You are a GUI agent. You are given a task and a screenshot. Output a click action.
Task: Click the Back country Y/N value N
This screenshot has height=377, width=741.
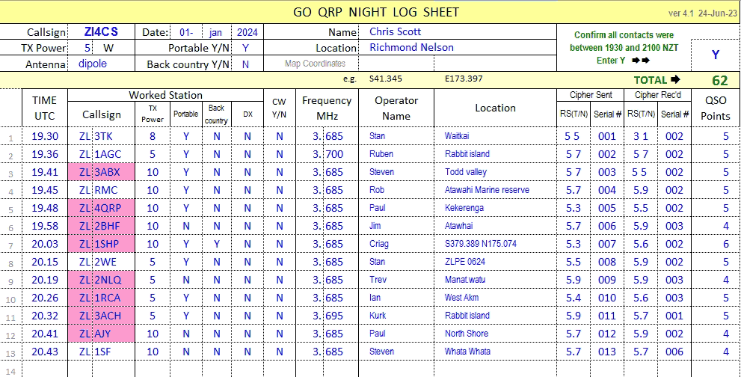[x=245, y=64]
